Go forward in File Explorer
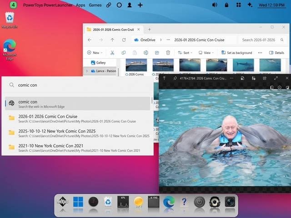 101,40
